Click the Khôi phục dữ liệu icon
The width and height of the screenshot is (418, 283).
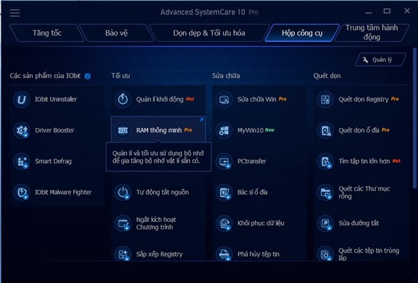pos(224,223)
